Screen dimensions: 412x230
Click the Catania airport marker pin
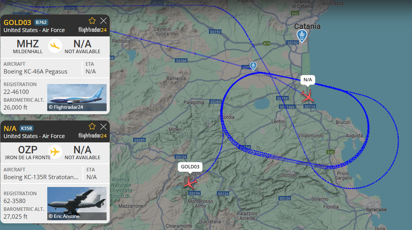[301, 36]
